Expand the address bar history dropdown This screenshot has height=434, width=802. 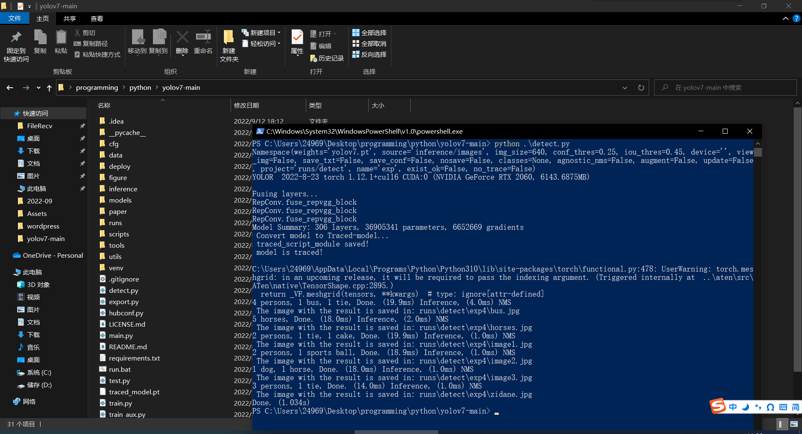click(624, 88)
